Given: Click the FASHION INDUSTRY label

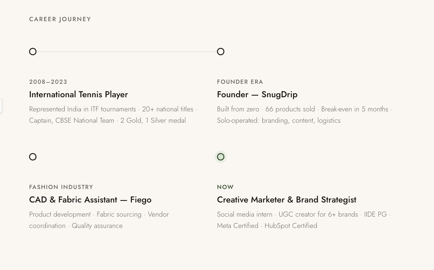Looking at the screenshot, I should click(x=61, y=187).
